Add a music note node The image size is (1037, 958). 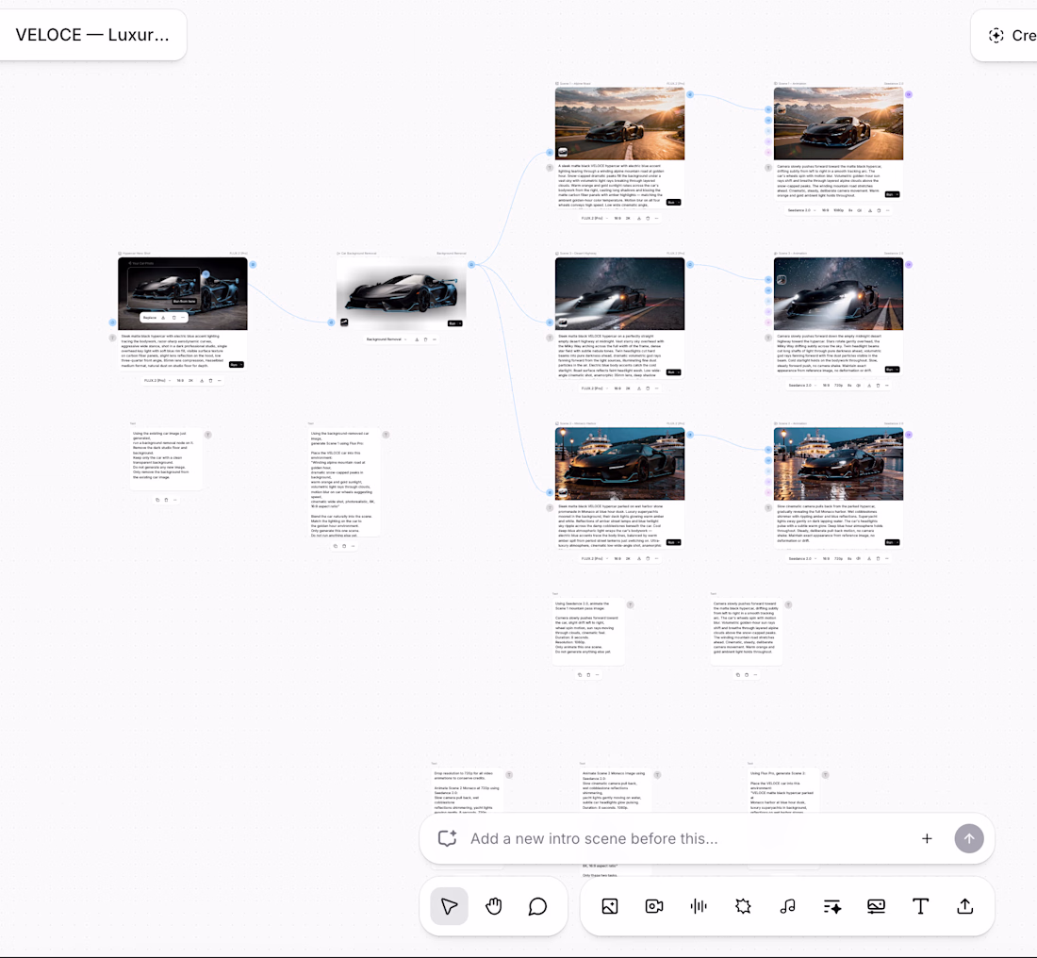pyautogui.click(x=787, y=906)
